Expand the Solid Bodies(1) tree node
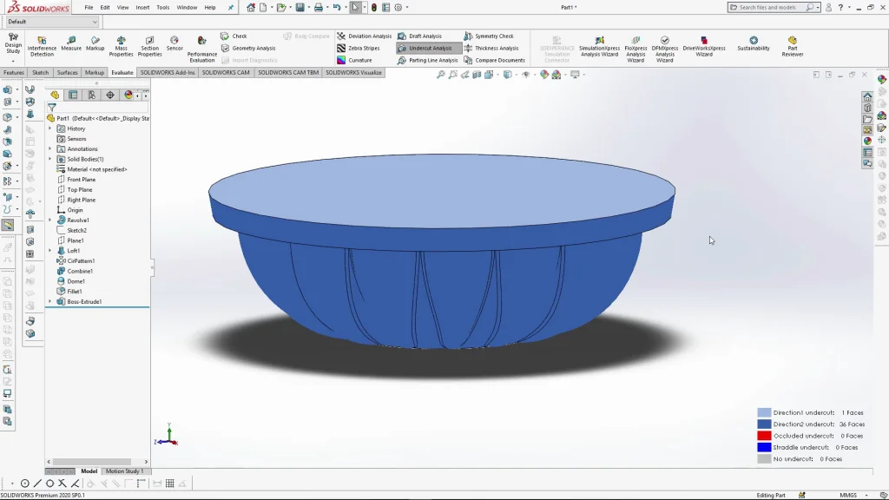889x500 pixels. (x=50, y=159)
